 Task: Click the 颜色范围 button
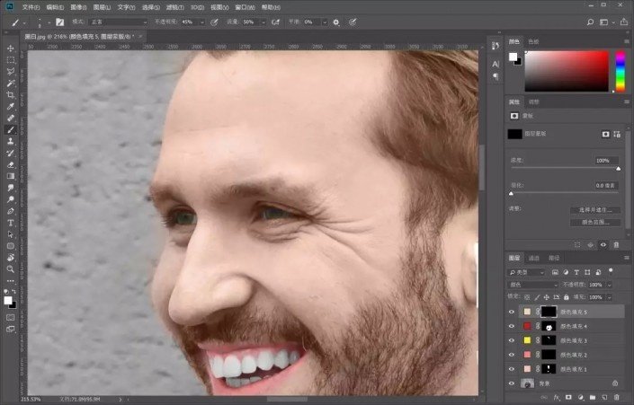[x=594, y=222]
